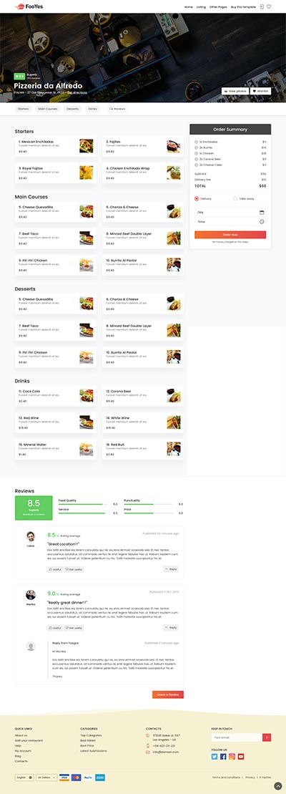
Task: Mark Lukas's review as Not useful
Action: 74,569
